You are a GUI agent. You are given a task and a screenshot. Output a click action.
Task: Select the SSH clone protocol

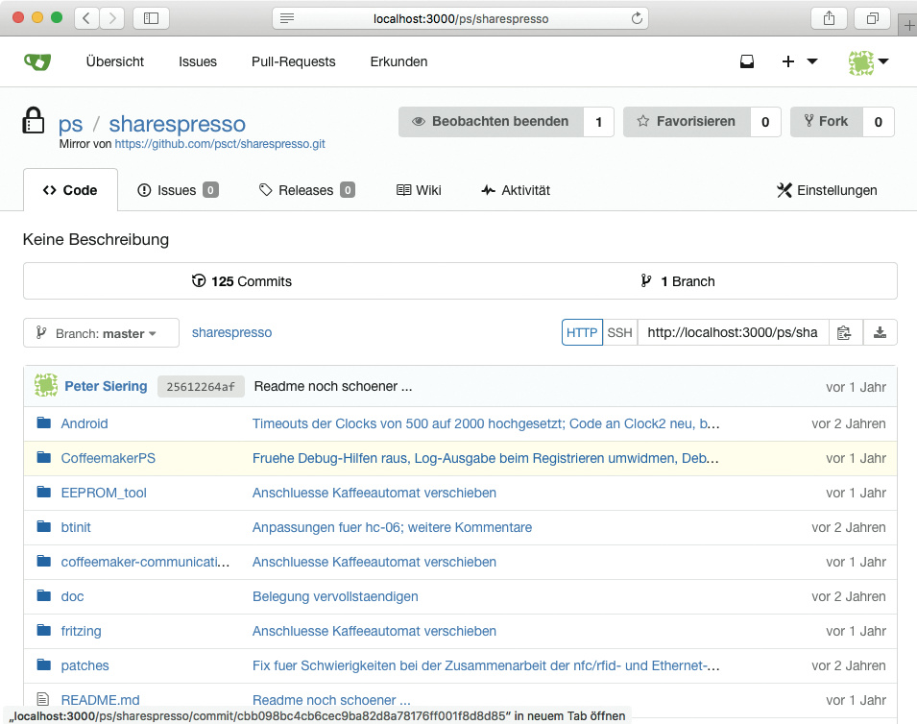click(620, 333)
